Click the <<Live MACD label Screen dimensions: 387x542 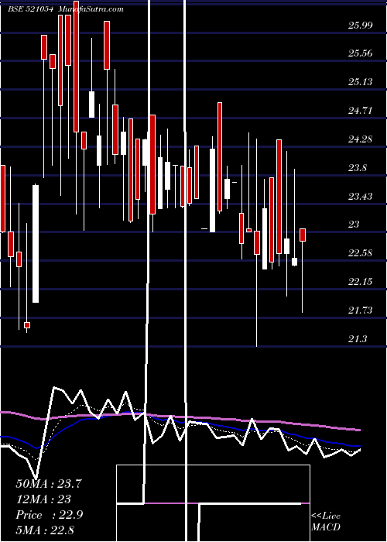(x=326, y=522)
